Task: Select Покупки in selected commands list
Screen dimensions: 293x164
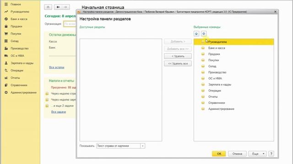Action: tap(234, 60)
